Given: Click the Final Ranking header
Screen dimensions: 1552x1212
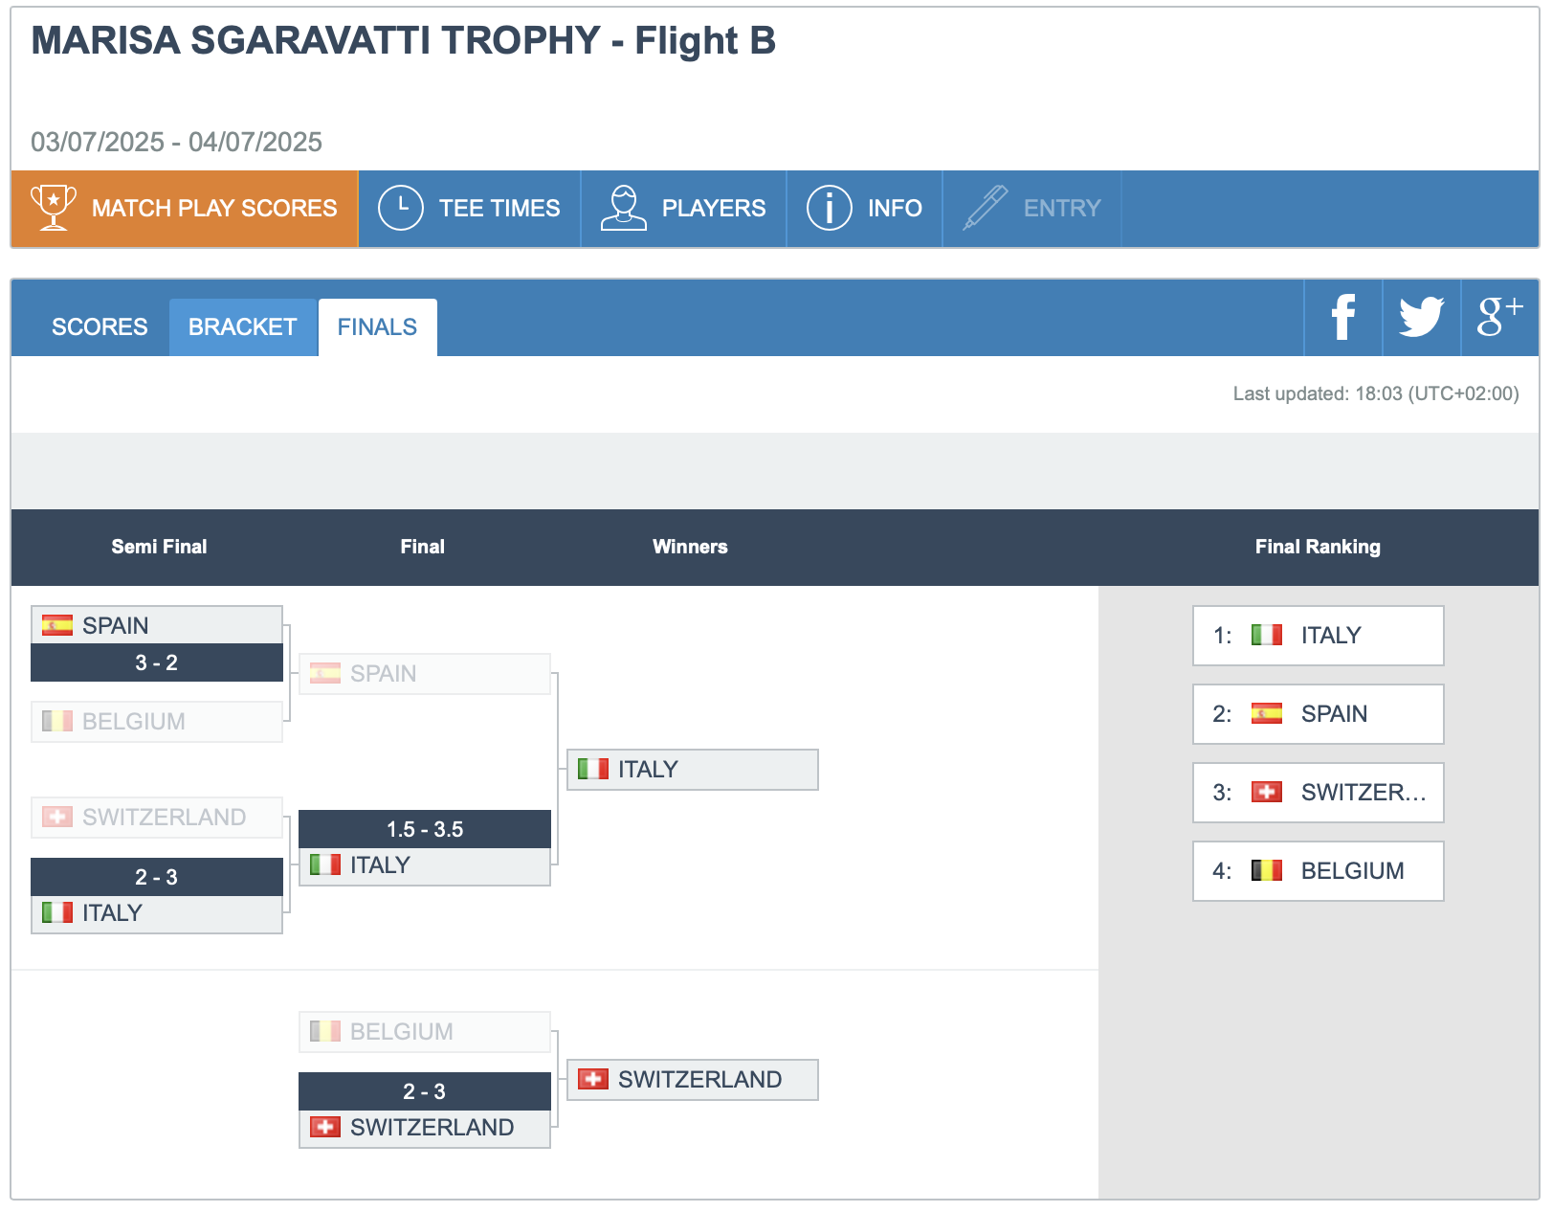Looking at the screenshot, I should pyautogui.click(x=1318, y=547).
